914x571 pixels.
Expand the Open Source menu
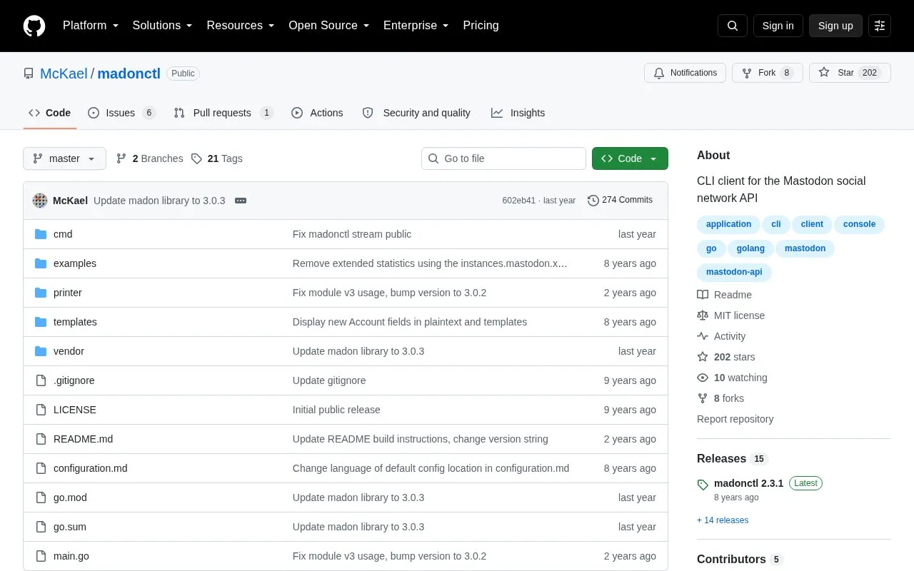click(x=329, y=26)
